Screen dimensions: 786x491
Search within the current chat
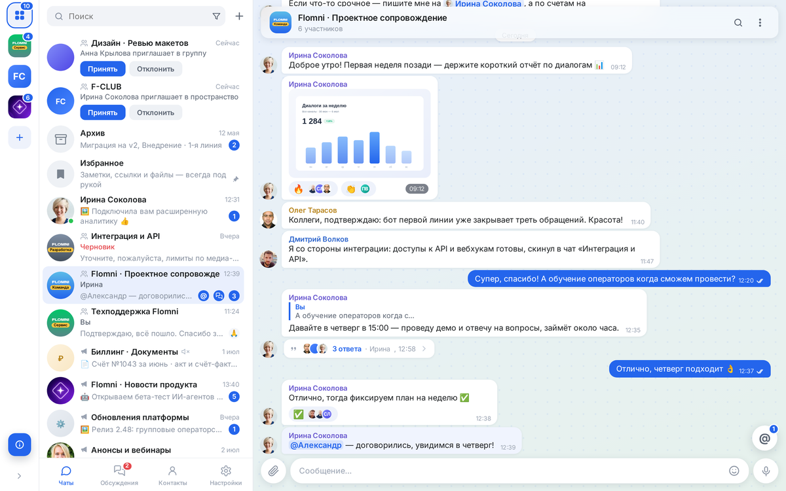[738, 23]
